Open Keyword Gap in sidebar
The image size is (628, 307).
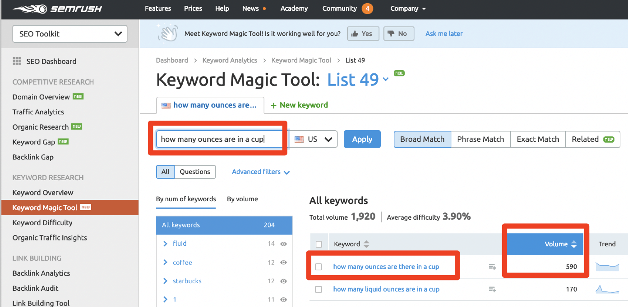click(x=34, y=142)
